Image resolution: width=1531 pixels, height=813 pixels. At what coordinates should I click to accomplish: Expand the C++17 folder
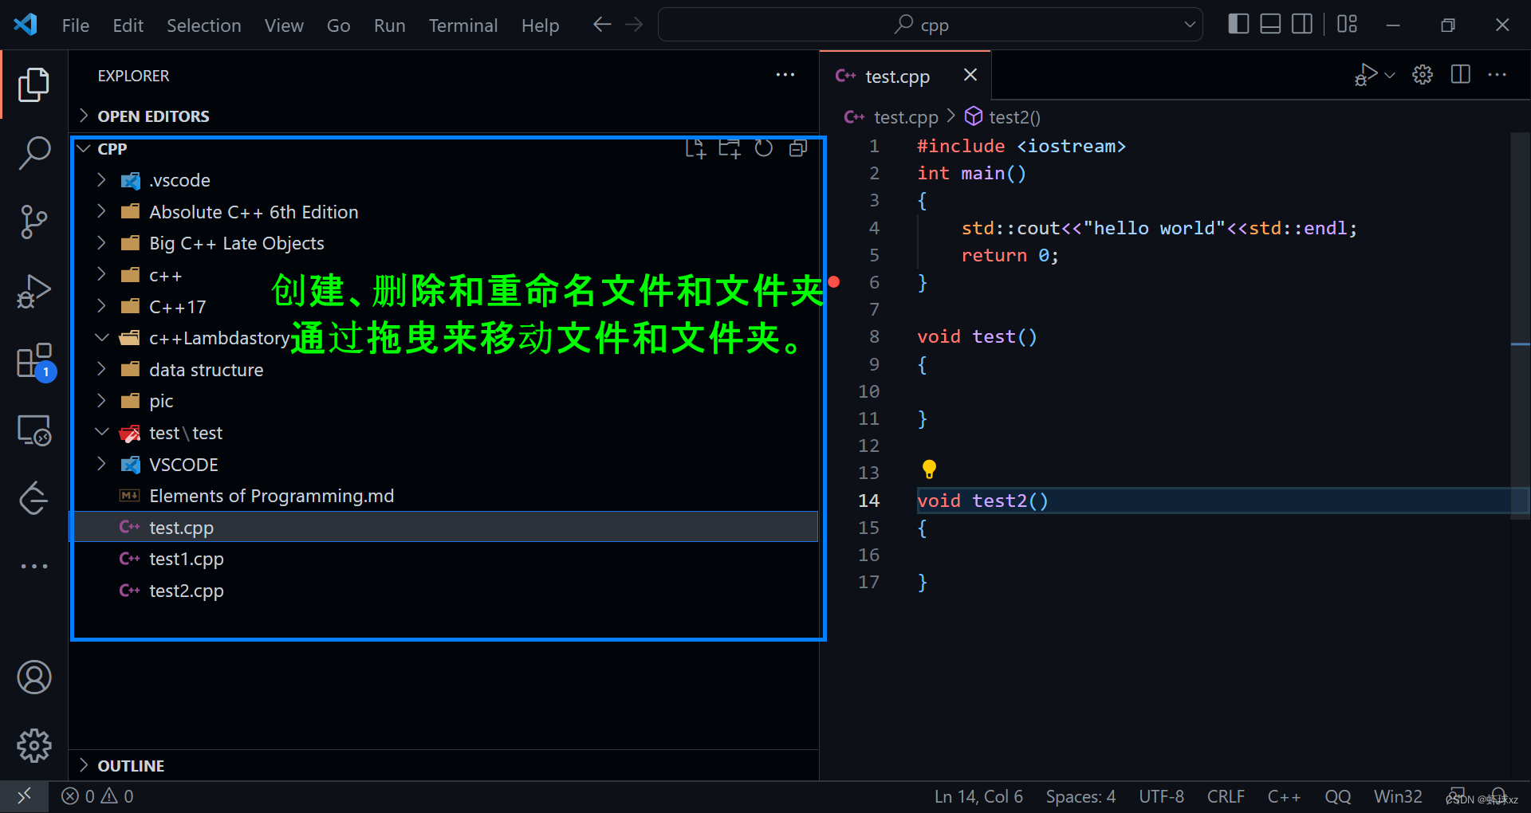(x=101, y=306)
